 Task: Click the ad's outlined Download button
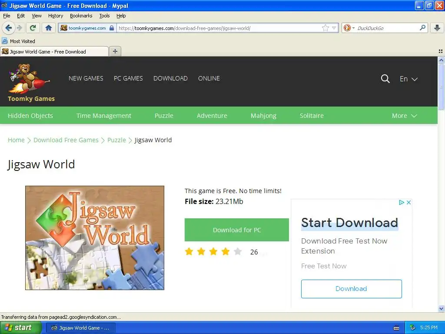(351, 289)
